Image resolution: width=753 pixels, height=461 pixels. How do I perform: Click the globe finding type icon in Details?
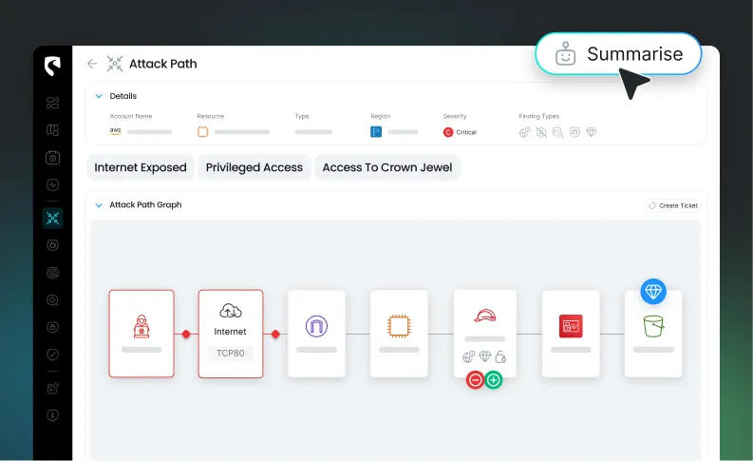pyautogui.click(x=524, y=132)
